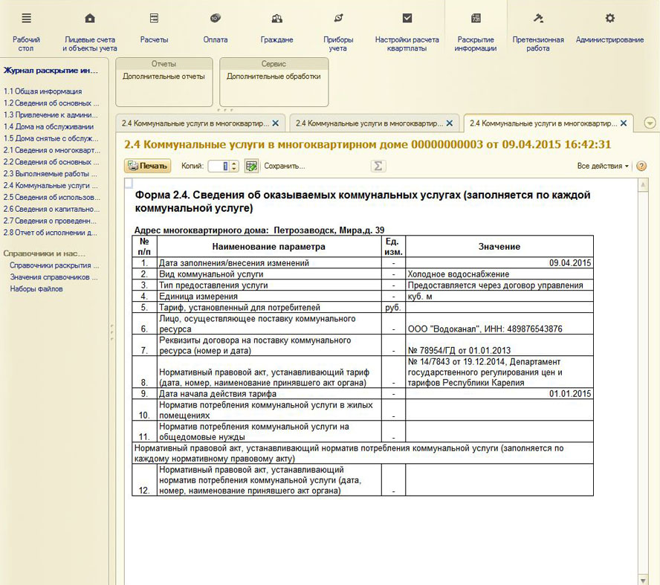Open help question mark icon

pyautogui.click(x=641, y=166)
